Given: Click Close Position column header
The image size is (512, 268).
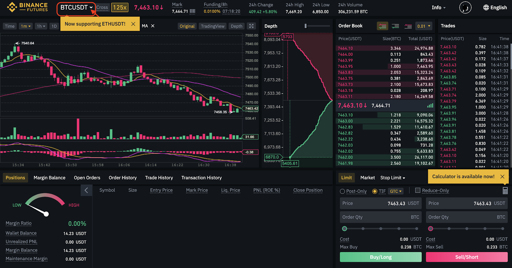Looking at the screenshot, I should pos(308,190).
